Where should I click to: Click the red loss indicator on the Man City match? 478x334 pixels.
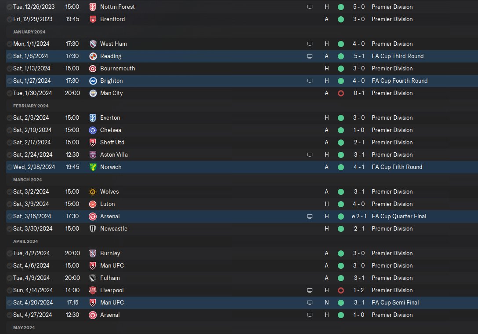[x=341, y=93]
